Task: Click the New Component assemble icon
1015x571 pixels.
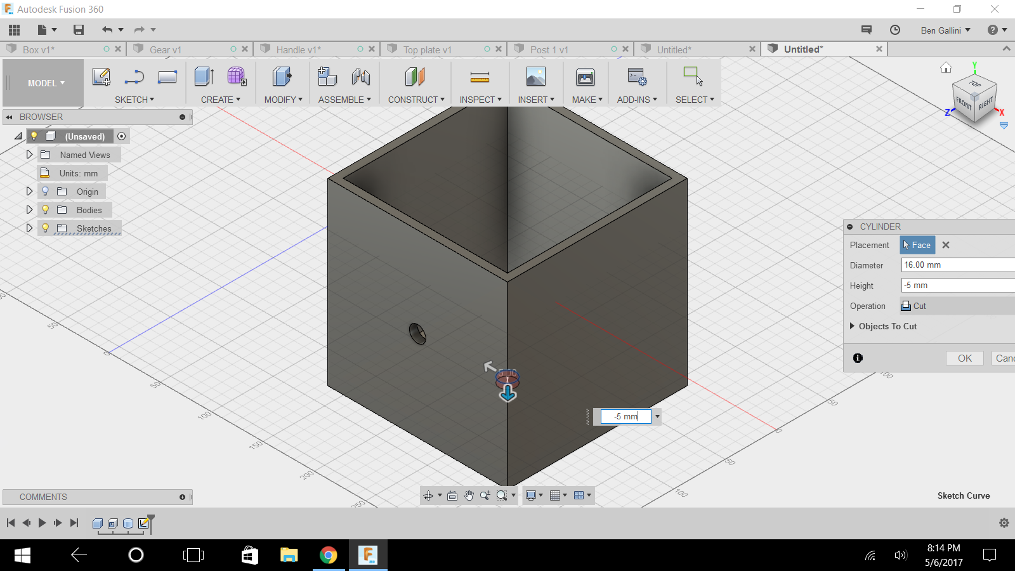Action: [327, 77]
